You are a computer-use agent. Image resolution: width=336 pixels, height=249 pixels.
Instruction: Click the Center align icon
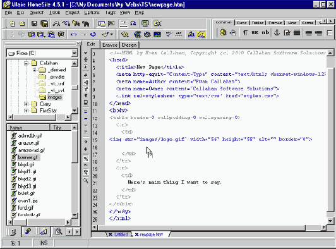tap(309, 33)
